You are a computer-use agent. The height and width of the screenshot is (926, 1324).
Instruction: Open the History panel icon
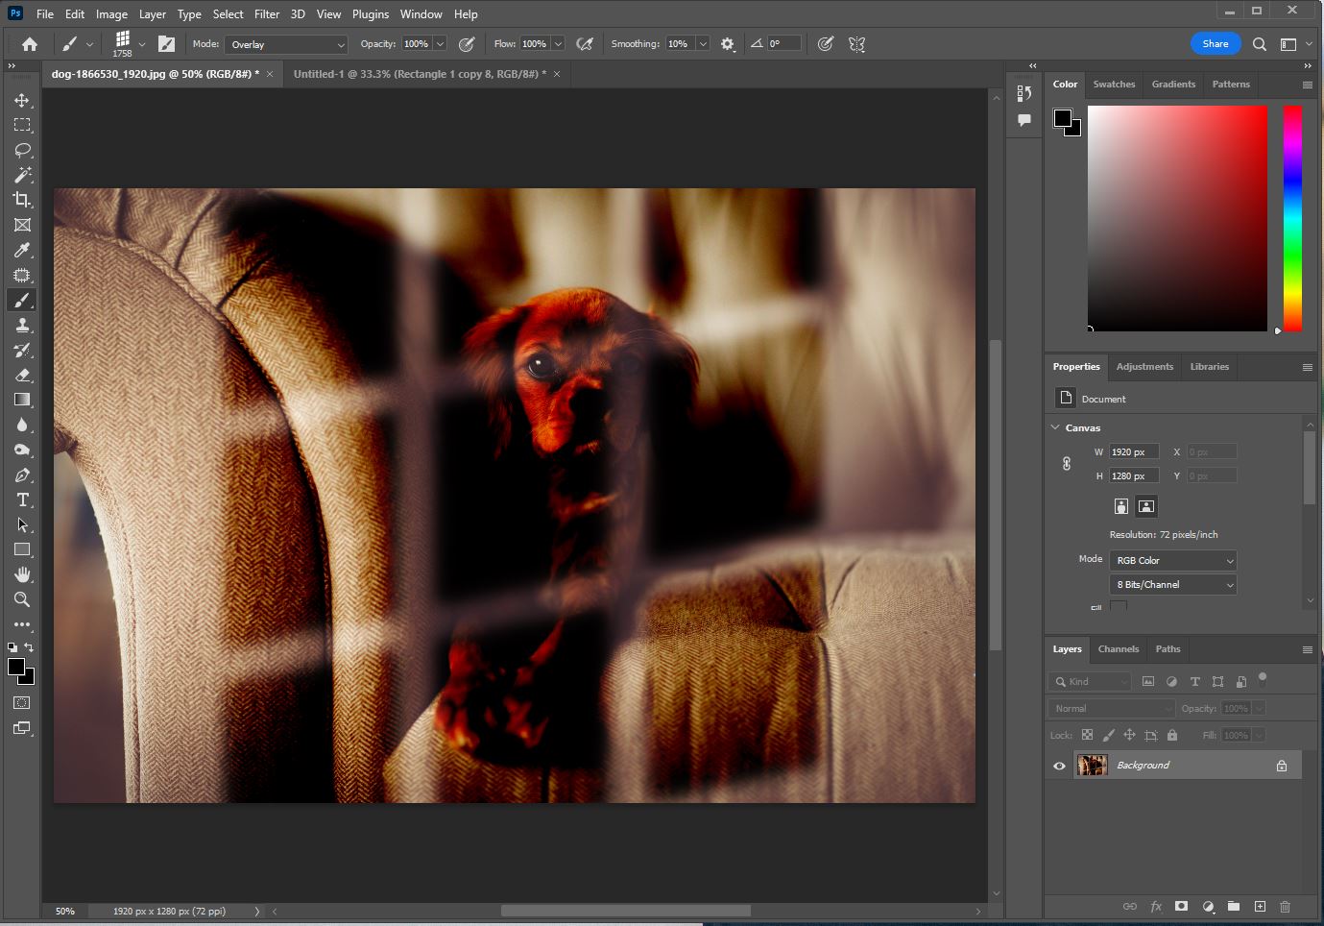pyautogui.click(x=1024, y=93)
